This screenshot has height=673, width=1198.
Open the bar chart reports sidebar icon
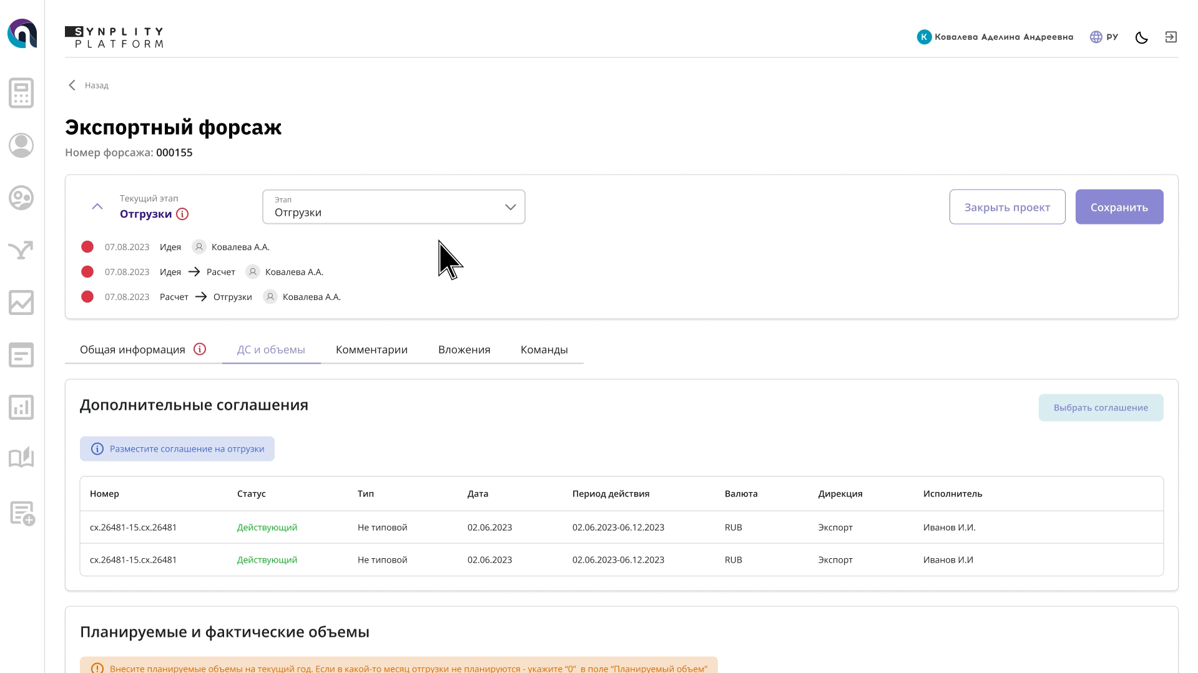click(22, 407)
